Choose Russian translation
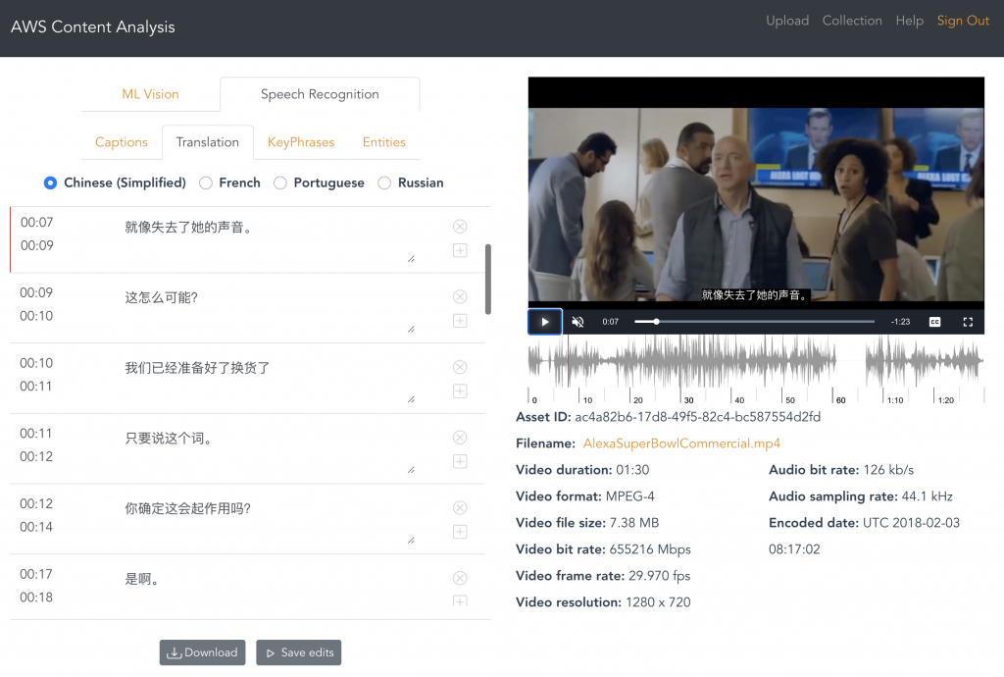 (383, 182)
